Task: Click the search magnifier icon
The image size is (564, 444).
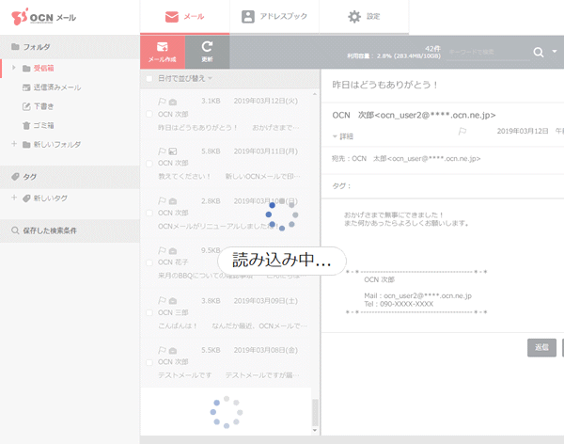Action: point(538,53)
